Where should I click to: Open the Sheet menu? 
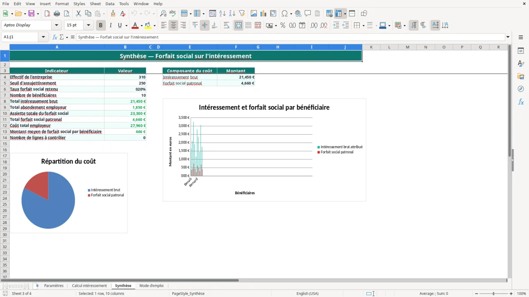click(x=95, y=4)
